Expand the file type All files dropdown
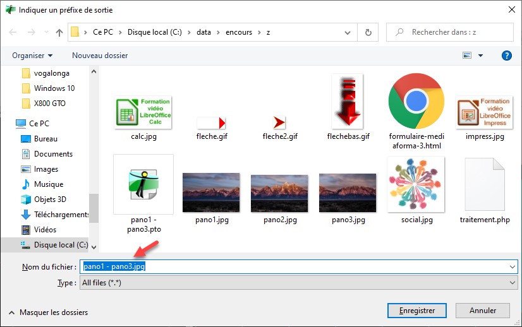This screenshot has height=327, width=522. pos(513,283)
